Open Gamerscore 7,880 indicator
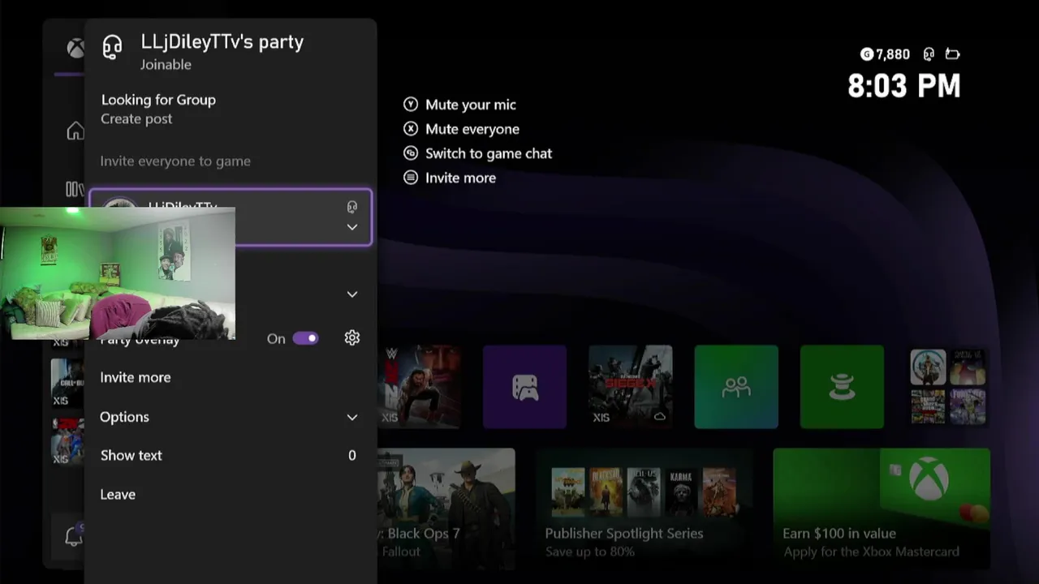Screen dimensions: 1039x584 tap(885, 54)
